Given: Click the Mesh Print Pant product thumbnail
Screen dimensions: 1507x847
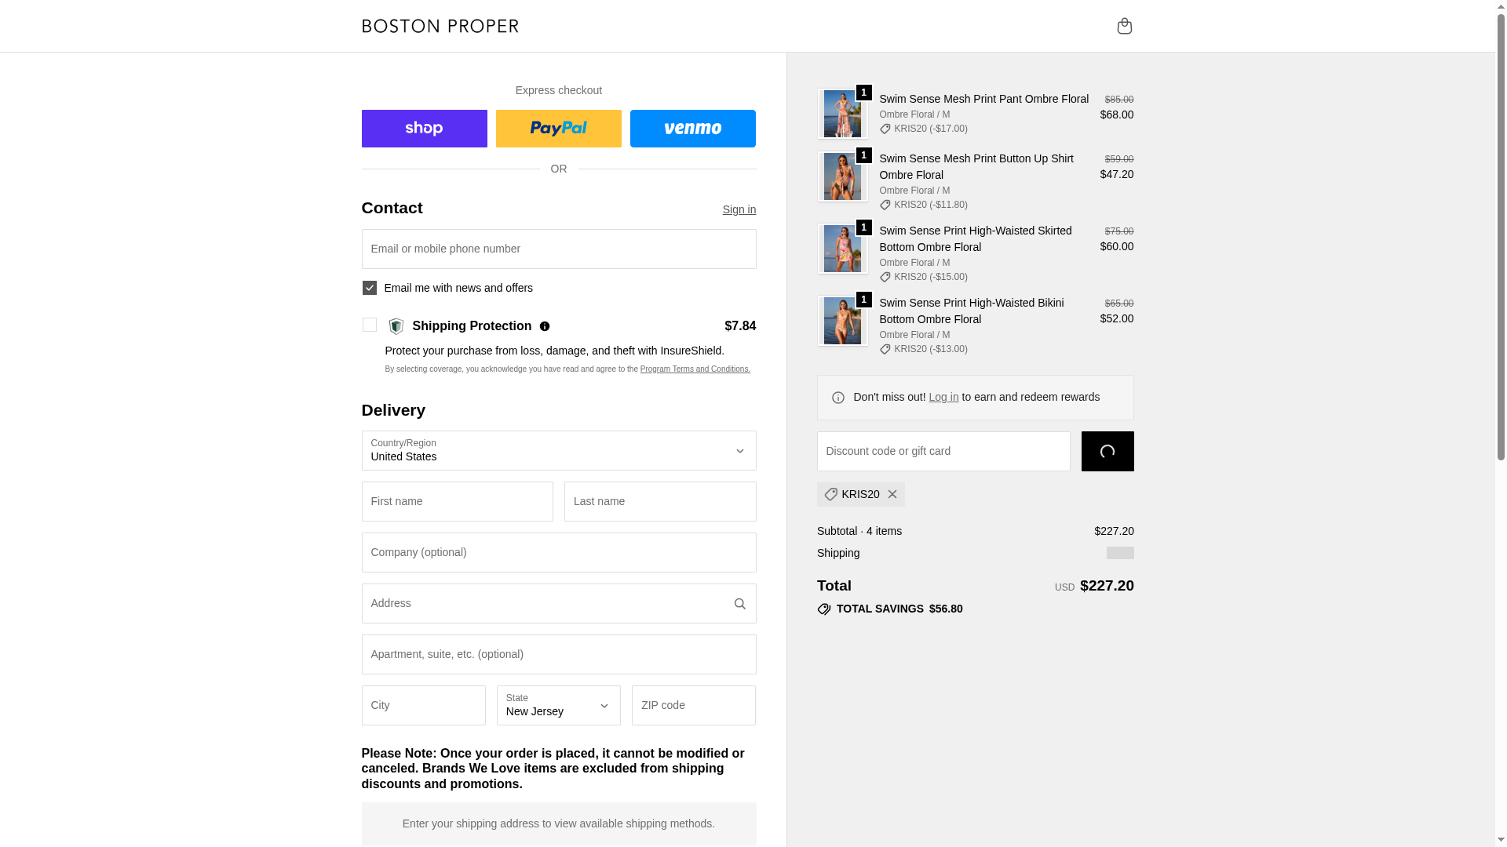Looking at the screenshot, I should 842,114.
